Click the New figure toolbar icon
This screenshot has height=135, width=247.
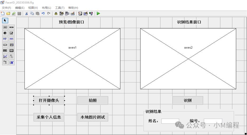3,13
